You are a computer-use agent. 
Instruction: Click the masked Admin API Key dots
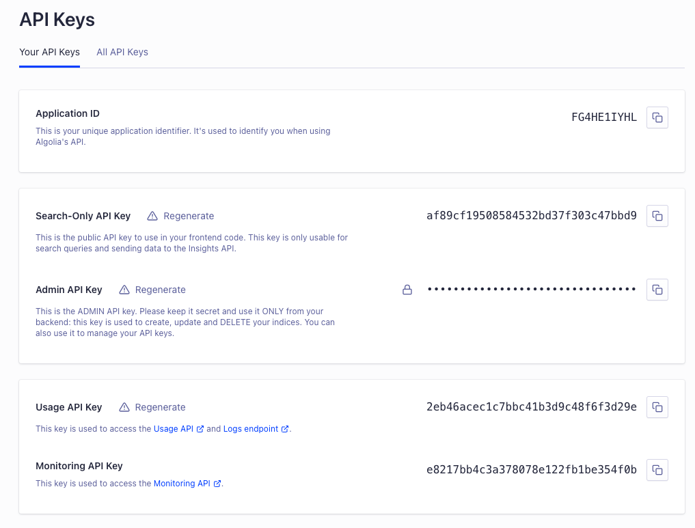[532, 289]
